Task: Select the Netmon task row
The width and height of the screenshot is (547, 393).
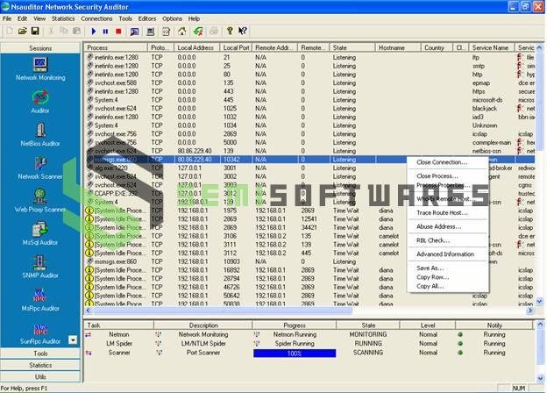Action: click(x=309, y=334)
